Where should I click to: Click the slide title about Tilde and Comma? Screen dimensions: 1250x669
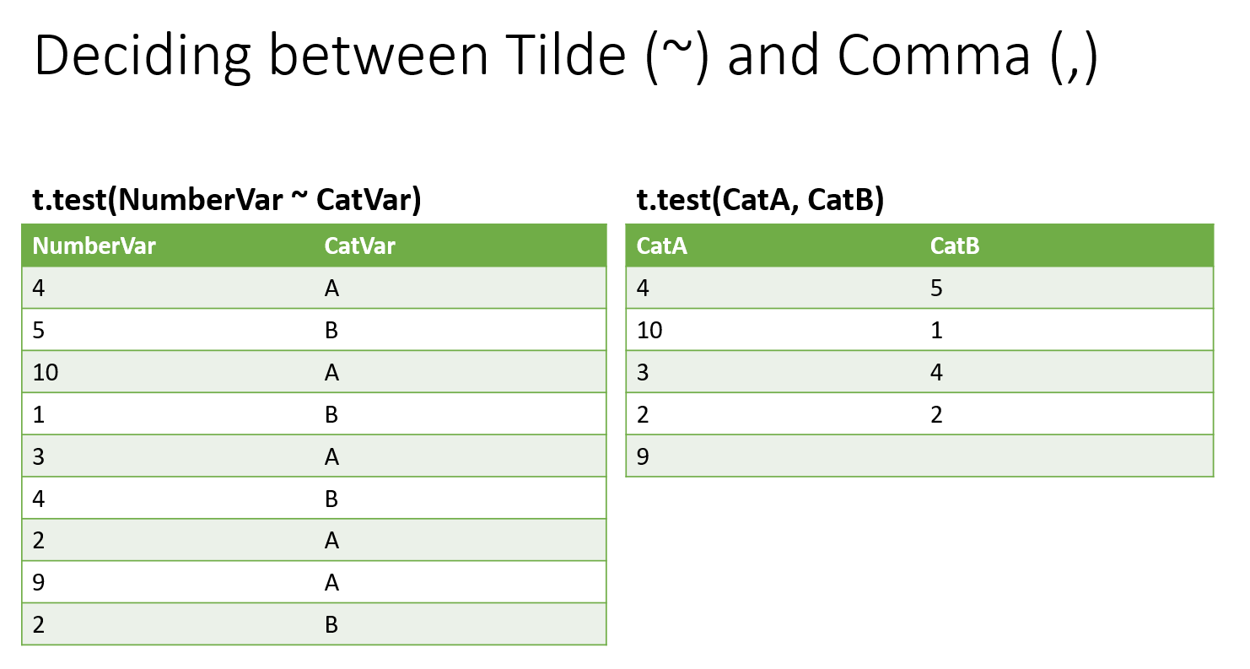566,56
